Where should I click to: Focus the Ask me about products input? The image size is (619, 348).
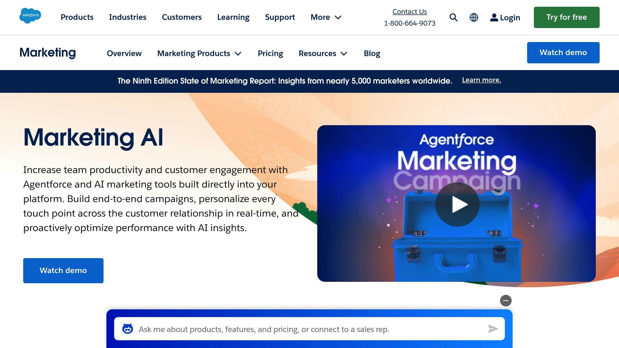coord(309,329)
